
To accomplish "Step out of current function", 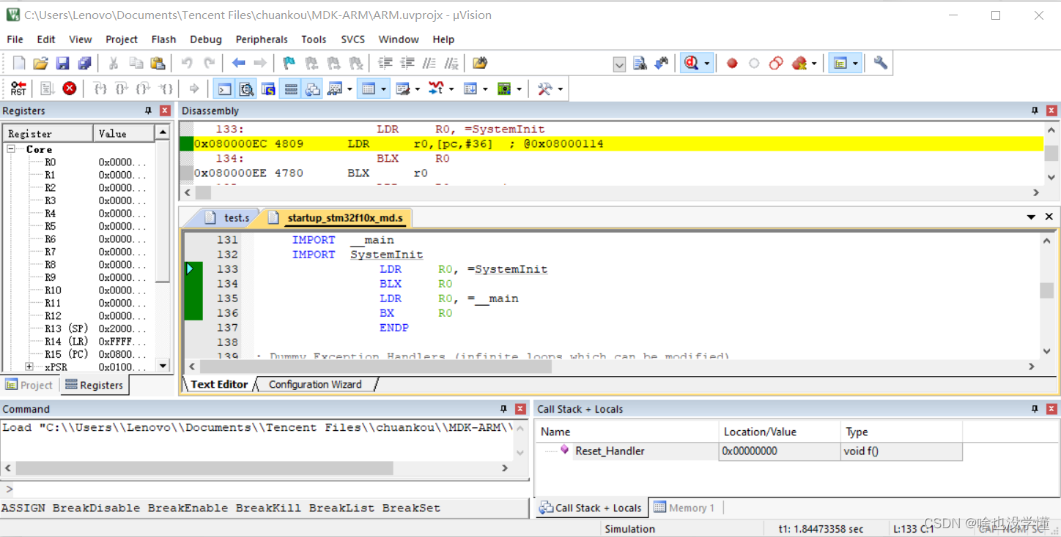I will tap(144, 89).
